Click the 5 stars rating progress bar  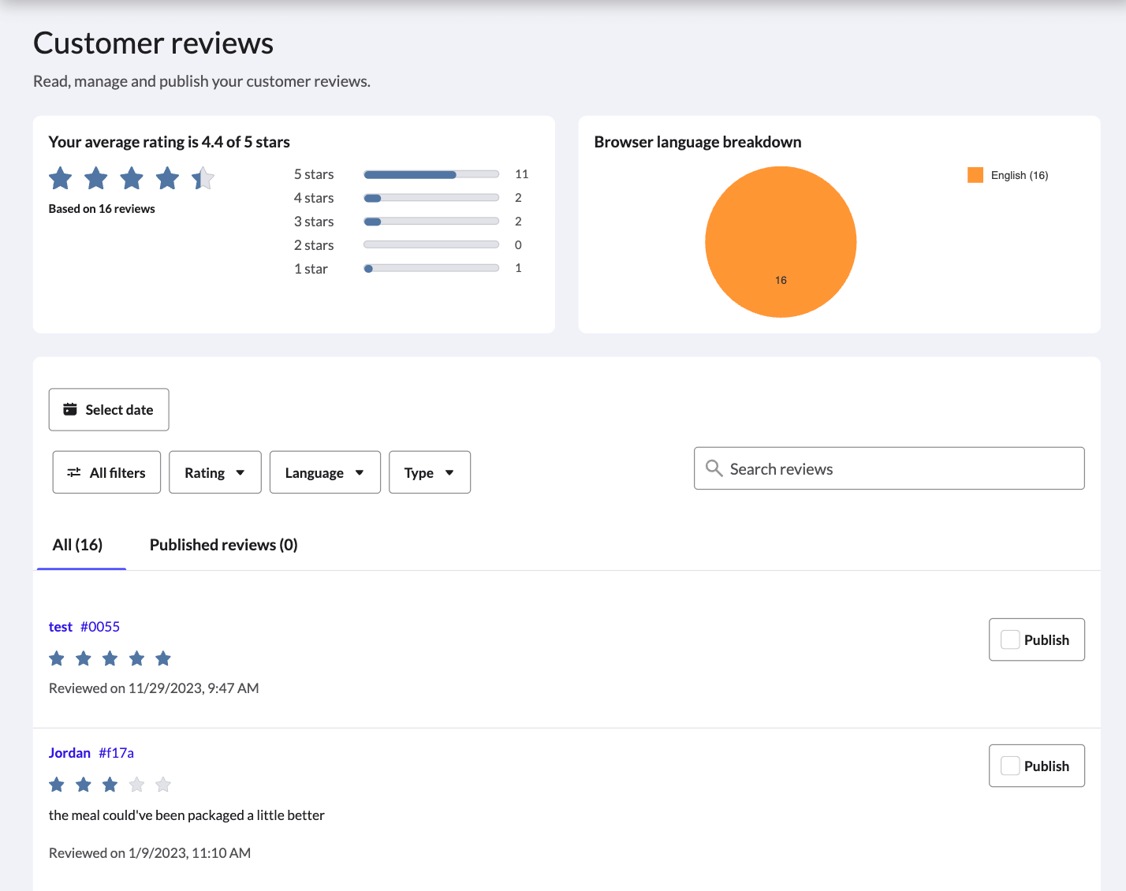point(431,173)
